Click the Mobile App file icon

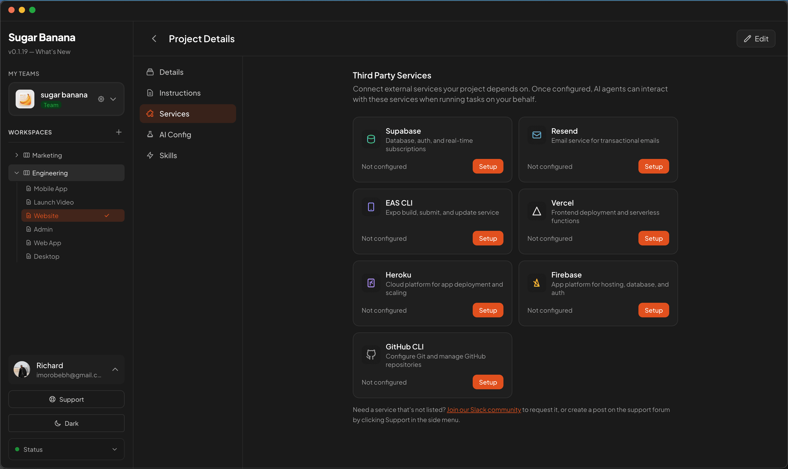tap(28, 189)
